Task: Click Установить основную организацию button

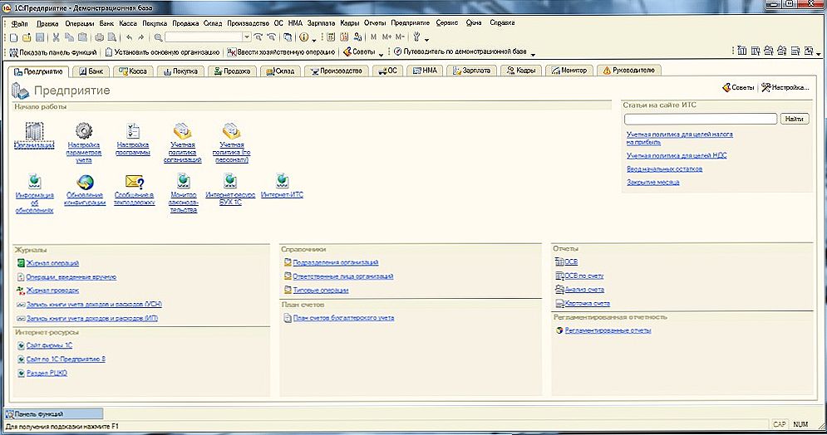Action: pyautogui.click(x=162, y=52)
